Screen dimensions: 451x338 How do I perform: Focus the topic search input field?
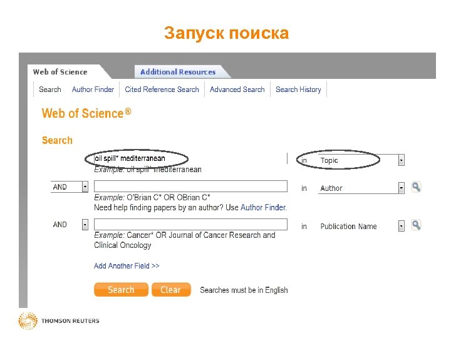pyautogui.click(x=190, y=158)
